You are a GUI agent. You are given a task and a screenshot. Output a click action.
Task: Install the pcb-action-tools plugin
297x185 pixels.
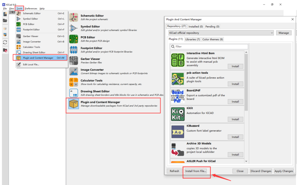(x=235, y=84)
